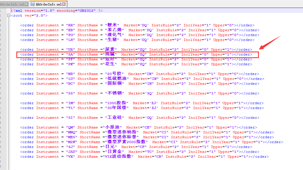
Task: Click Market="TC" on the JAU line
Action: click(141, 152)
